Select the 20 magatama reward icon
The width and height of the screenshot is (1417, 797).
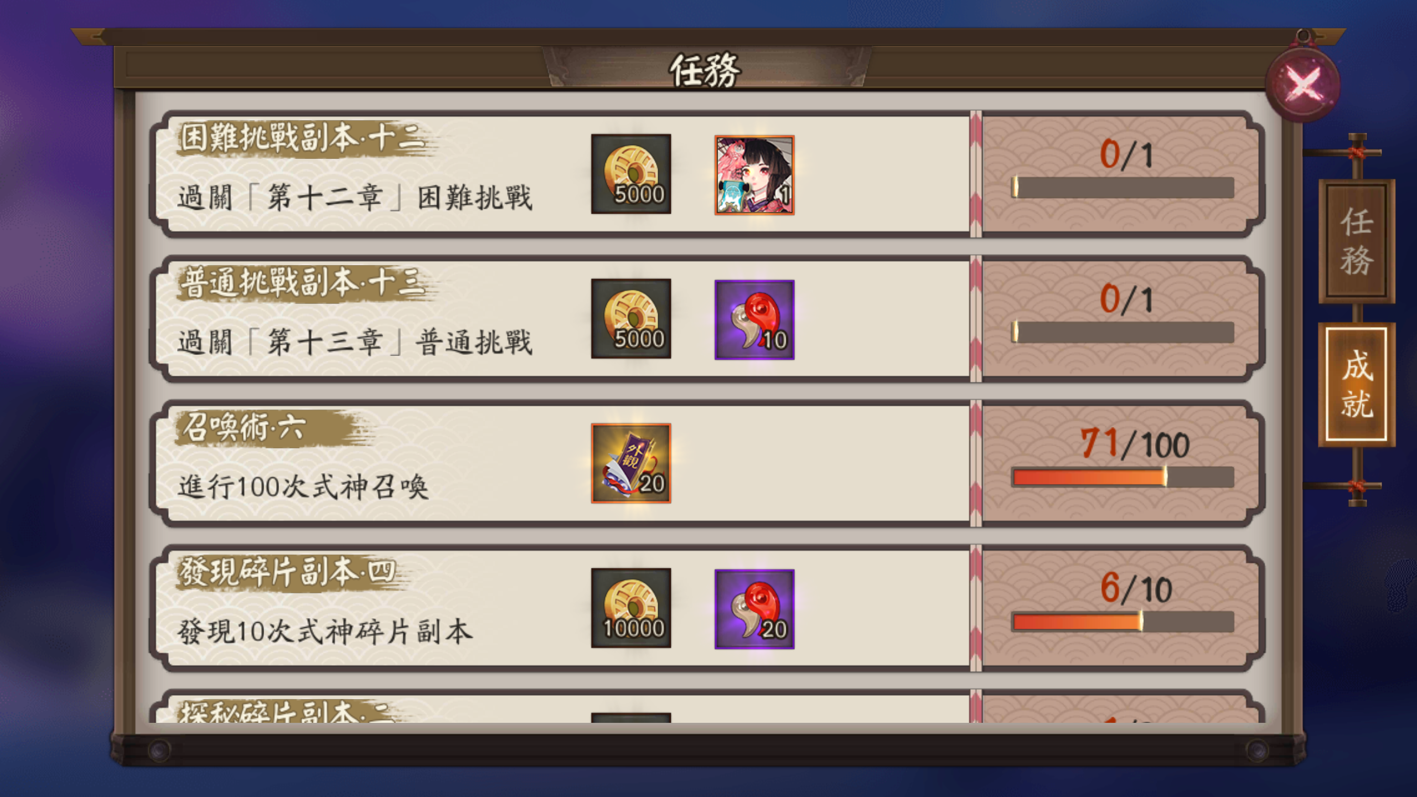click(x=754, y=609)
